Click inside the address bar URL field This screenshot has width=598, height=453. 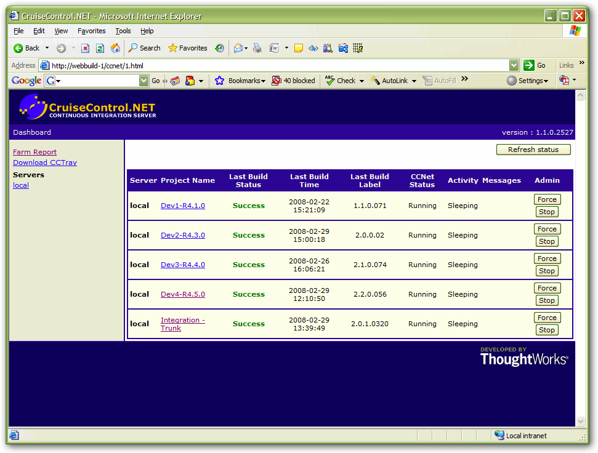click(277, 65)
